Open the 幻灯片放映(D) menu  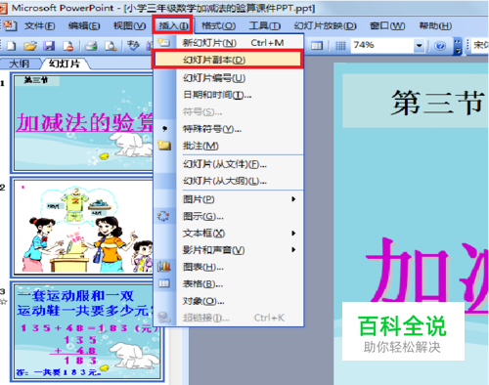click(325, 25)
